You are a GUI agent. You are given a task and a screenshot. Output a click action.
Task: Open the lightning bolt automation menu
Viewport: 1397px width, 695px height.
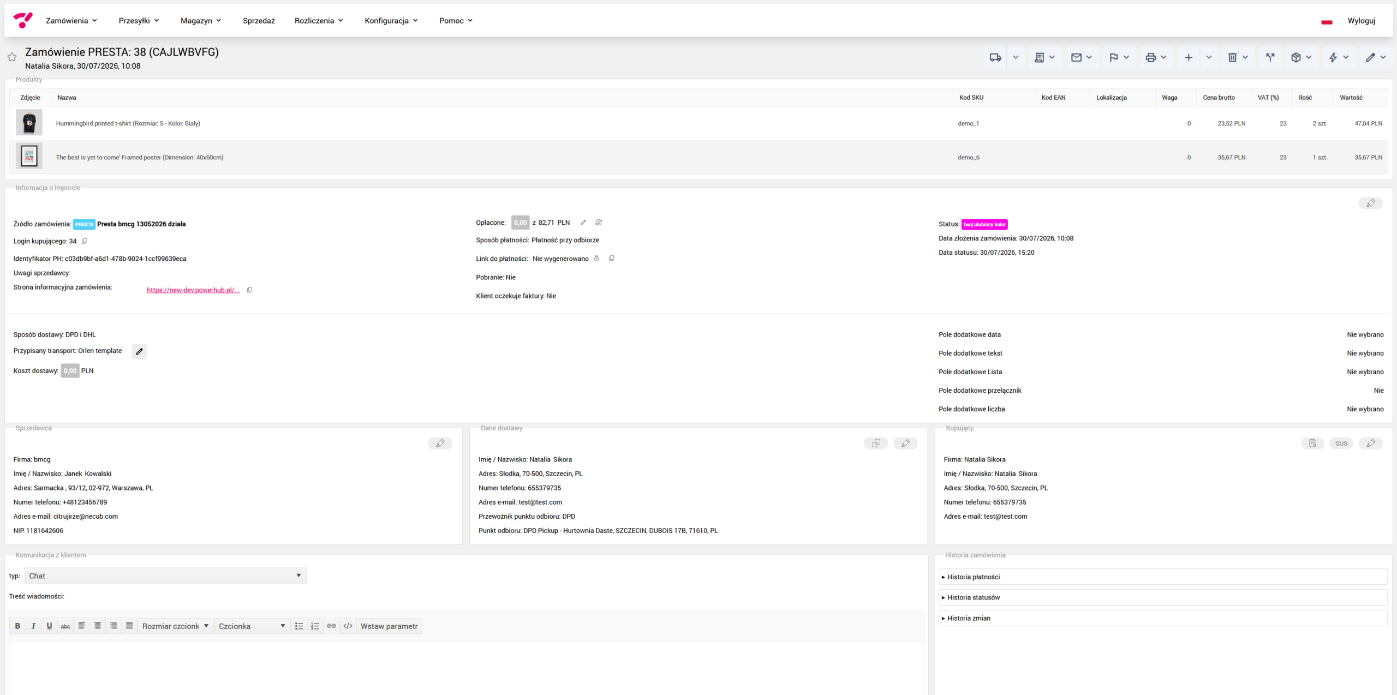(x=1338, y=57)
